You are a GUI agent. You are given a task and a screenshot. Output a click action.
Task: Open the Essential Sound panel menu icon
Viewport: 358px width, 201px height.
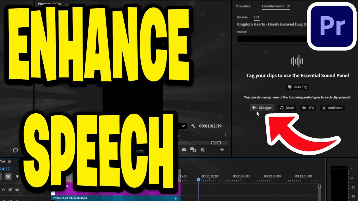click(288, 6)
